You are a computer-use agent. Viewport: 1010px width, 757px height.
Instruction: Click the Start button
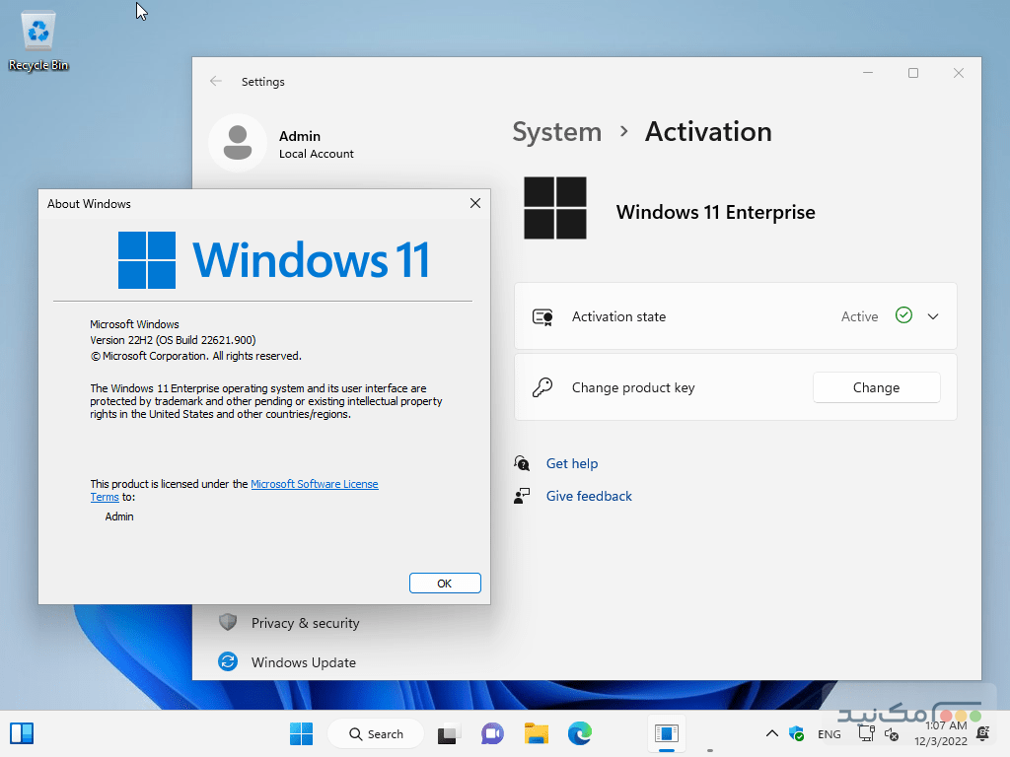301,733
